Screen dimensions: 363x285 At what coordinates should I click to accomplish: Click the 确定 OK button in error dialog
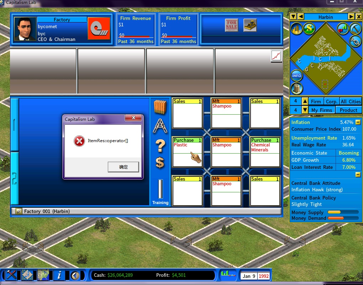tap(123, 167)
